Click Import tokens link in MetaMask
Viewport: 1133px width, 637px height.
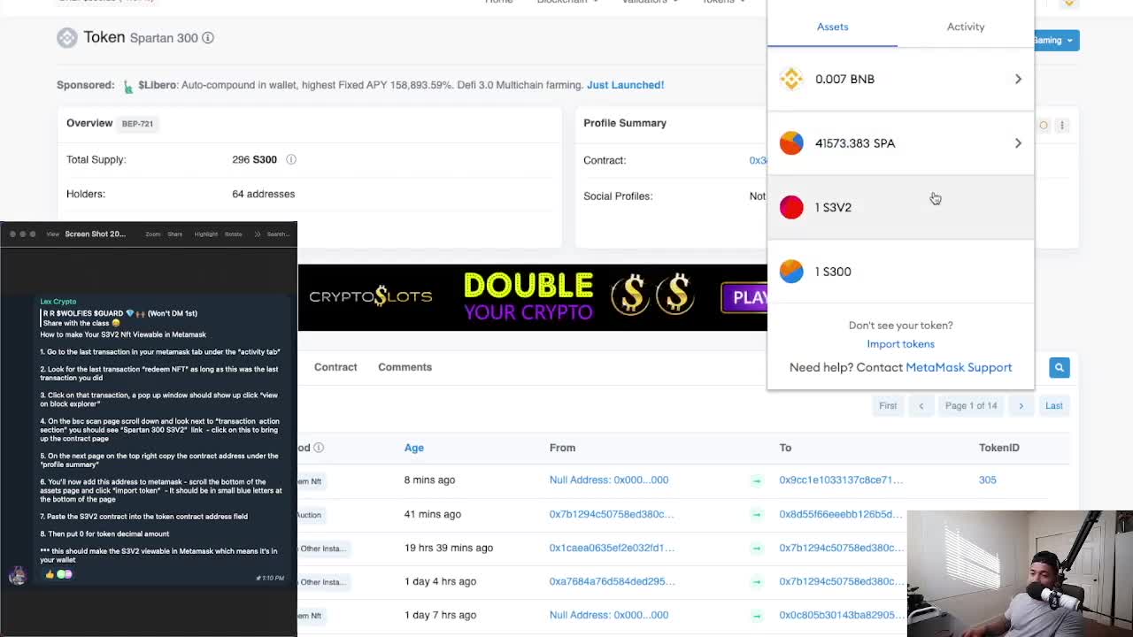(900, 344)
